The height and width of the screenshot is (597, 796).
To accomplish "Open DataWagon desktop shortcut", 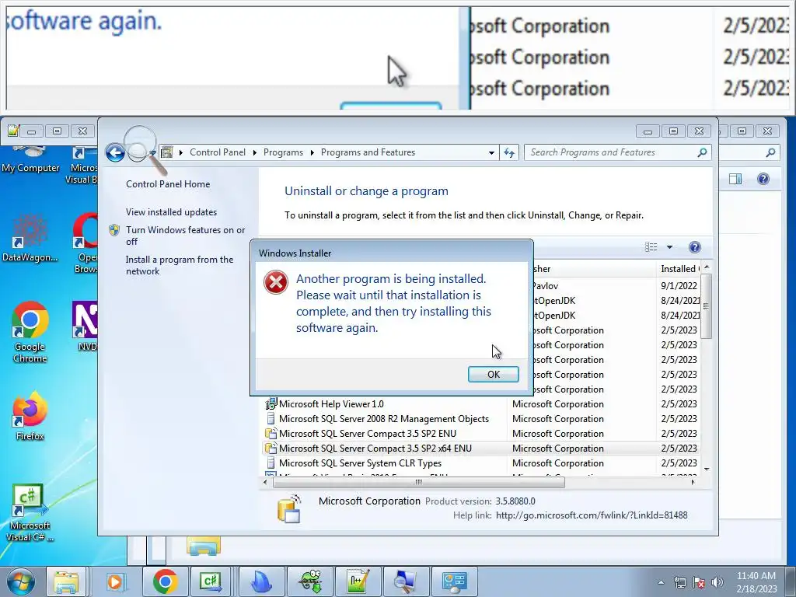I will pos(30,238).
